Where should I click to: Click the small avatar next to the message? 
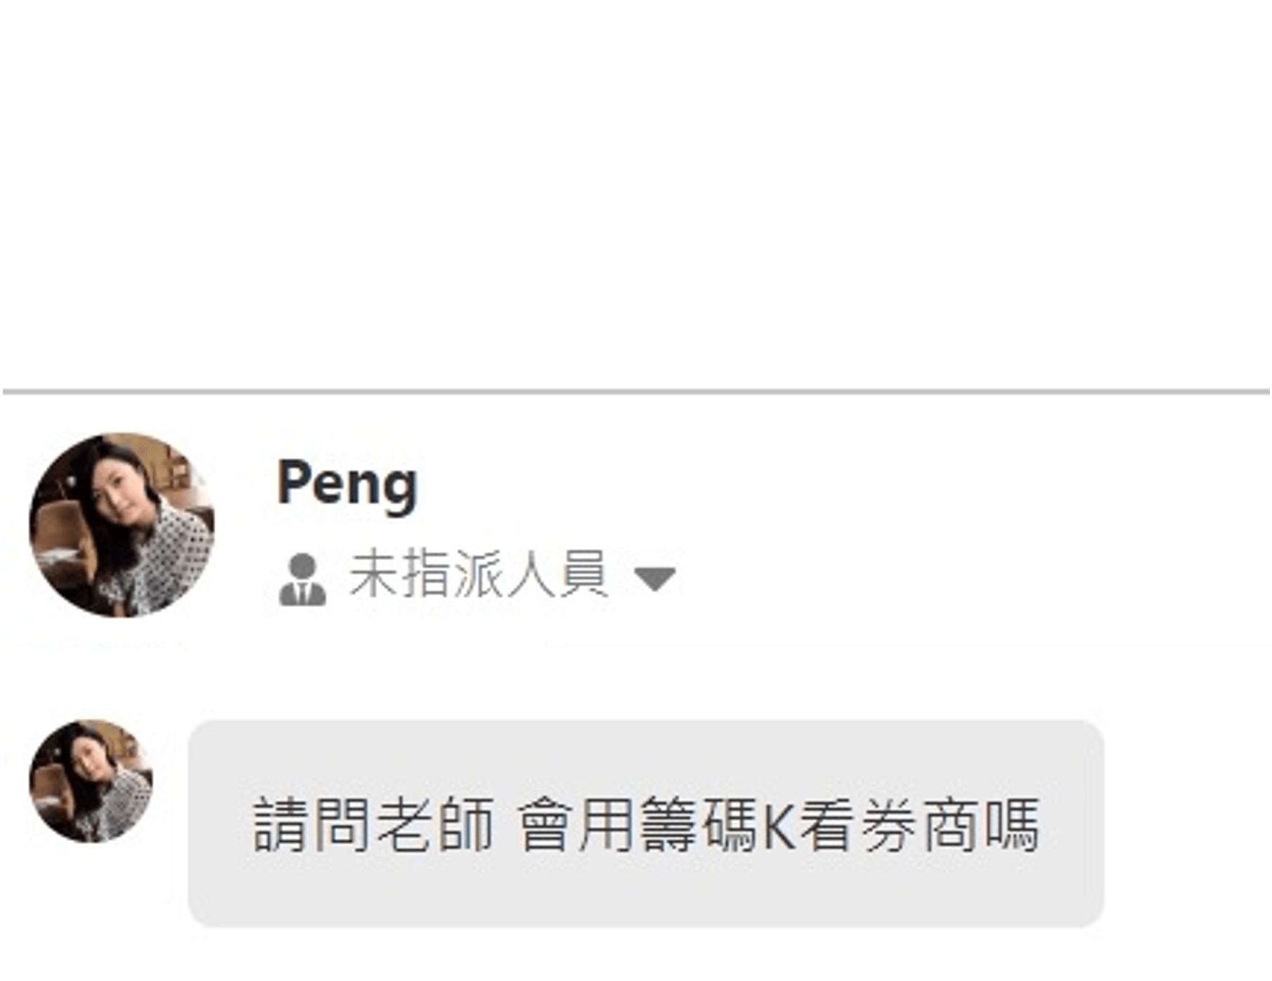coord(91,781)
